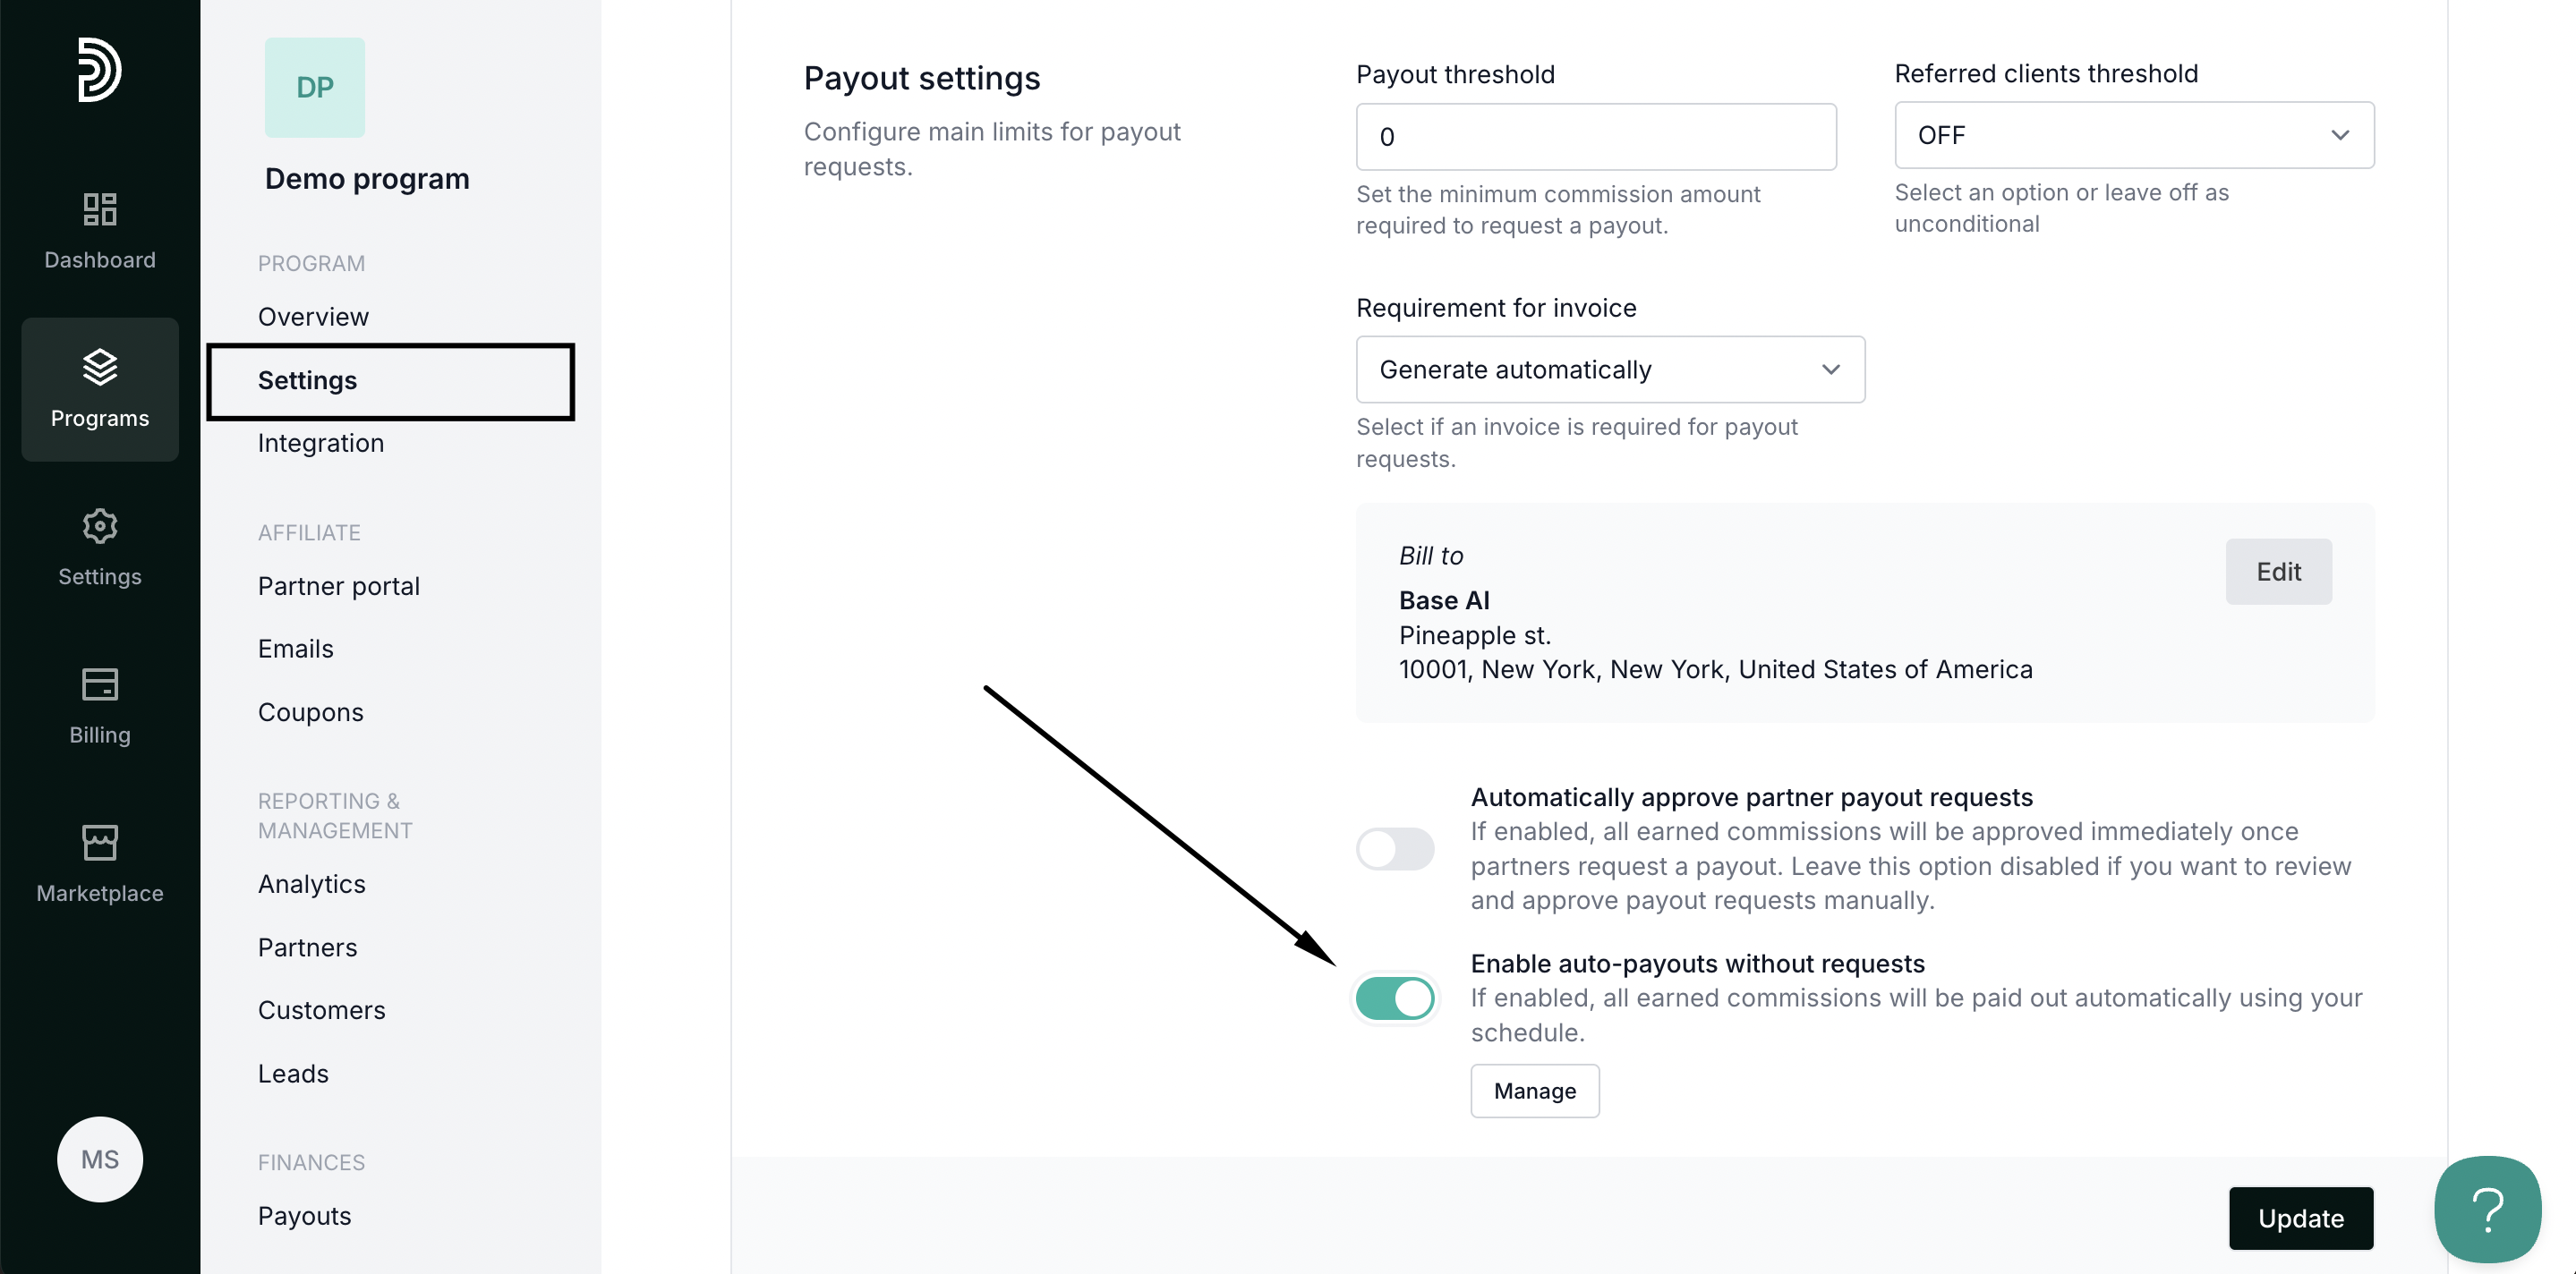This screenshot has height=1274, width=2576.
Task: Click the Update button
Action: (x=2300, y=1218)
